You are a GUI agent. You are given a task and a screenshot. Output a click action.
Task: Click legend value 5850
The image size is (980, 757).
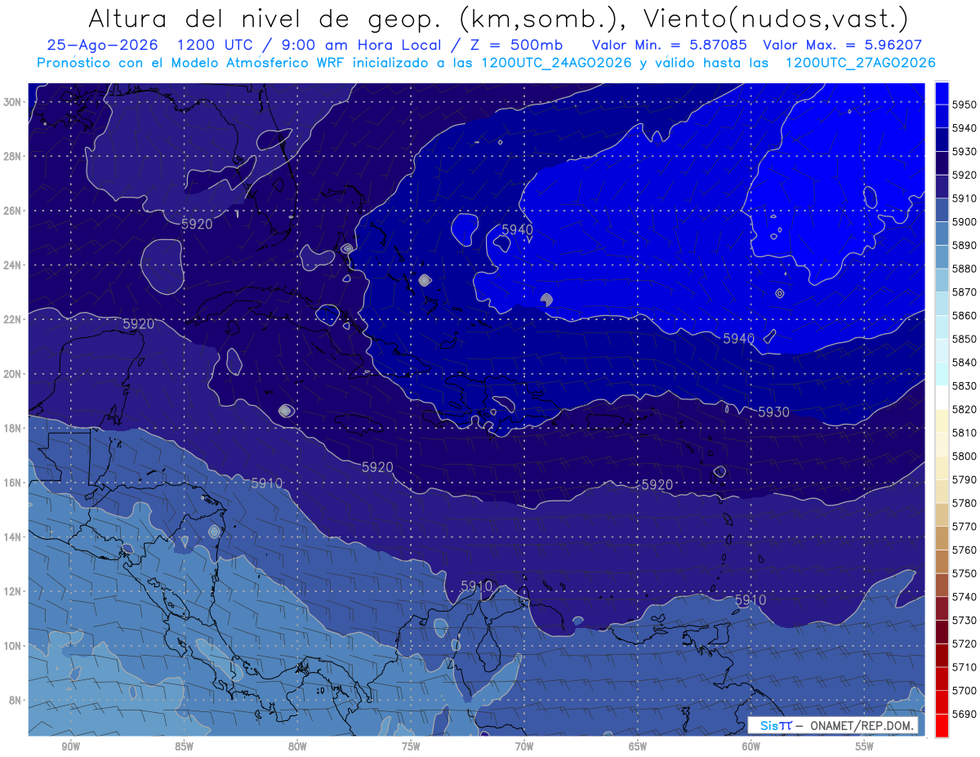tap(964, 339)
